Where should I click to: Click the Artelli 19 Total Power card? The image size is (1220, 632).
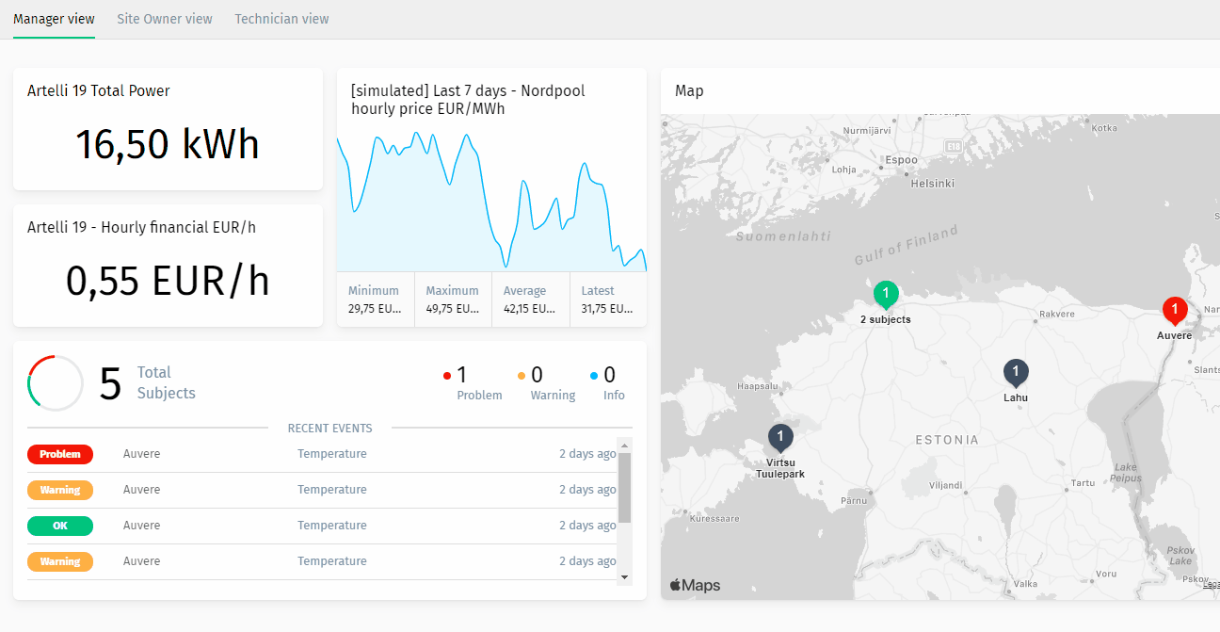[x=168, y=129]
